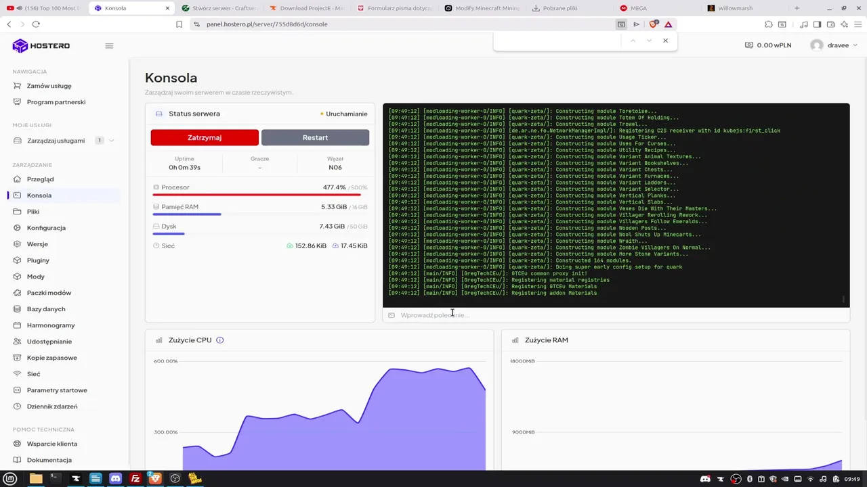Open Pluginy section

click(x=38, y=260)
